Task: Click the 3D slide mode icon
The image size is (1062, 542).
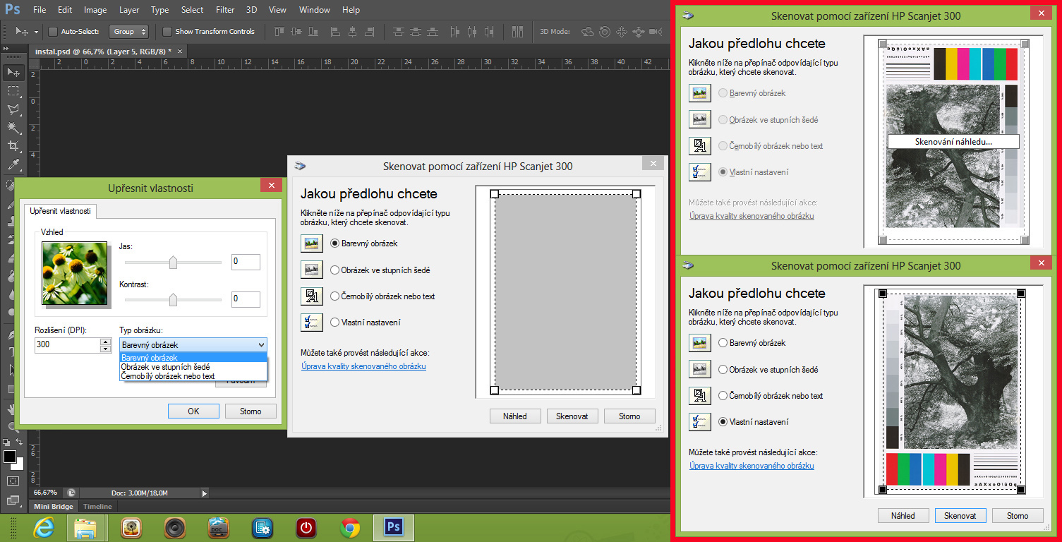Action: click(x=639, y=31)
